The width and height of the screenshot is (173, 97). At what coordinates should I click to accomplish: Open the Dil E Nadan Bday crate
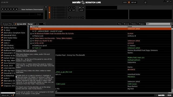tap(10, 38)
